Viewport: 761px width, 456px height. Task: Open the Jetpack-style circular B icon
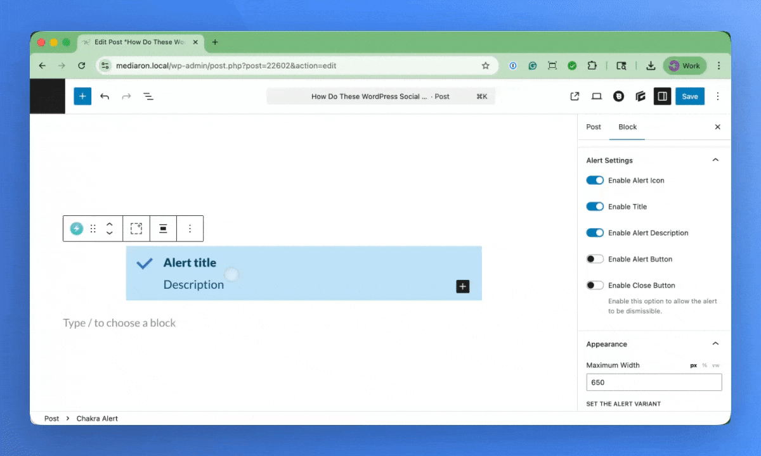click(x=618, y=96)
